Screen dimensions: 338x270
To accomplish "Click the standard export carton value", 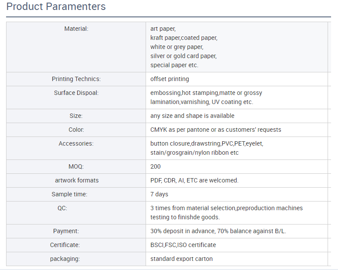I will [x=182, y=259].
